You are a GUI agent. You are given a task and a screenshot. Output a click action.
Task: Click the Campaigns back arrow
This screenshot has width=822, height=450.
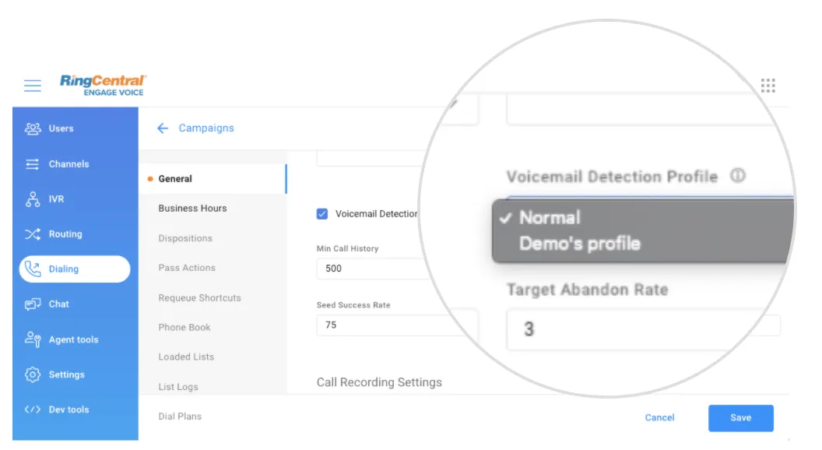(163, 128)
